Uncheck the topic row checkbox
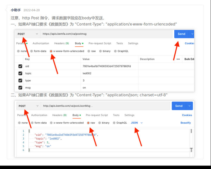The width and height of the screenshot is (211, 169). pos(20,73)
